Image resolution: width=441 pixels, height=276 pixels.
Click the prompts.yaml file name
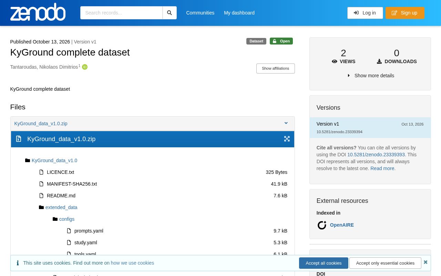(x=89, y=231)
